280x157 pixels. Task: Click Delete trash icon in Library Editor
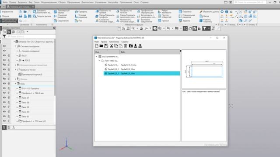tap(126, 46)
